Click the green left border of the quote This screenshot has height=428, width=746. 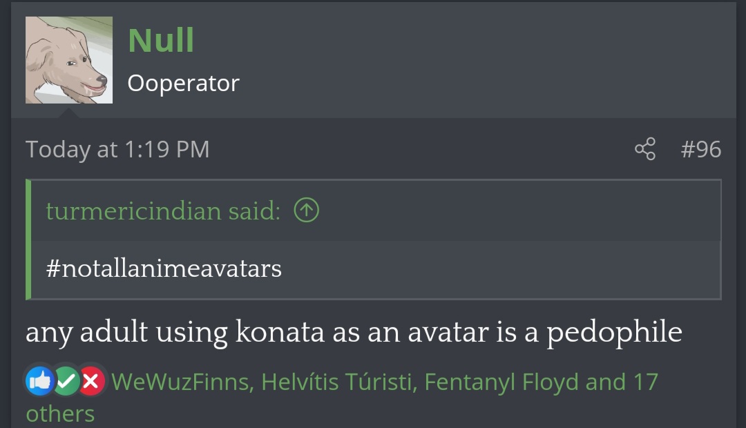pyautogui.click(x=28, y=240)
